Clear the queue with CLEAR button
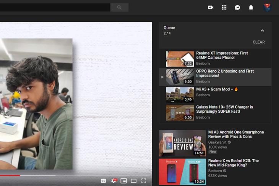Image resolution: width=279 pixels, height=186 pixels. click(x=259, y=42)
